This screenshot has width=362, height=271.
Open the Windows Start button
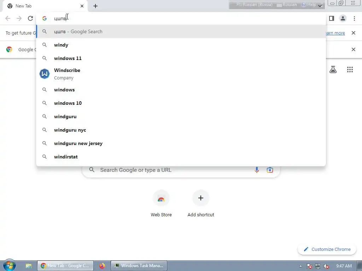(x=10, y=265)
